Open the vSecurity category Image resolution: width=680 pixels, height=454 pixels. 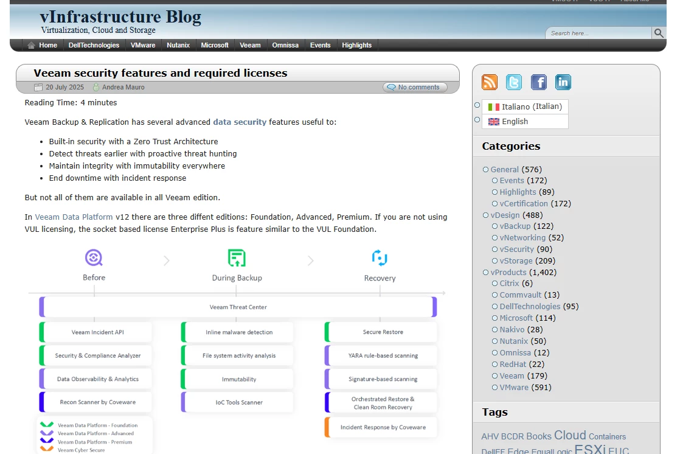(517, 249)
